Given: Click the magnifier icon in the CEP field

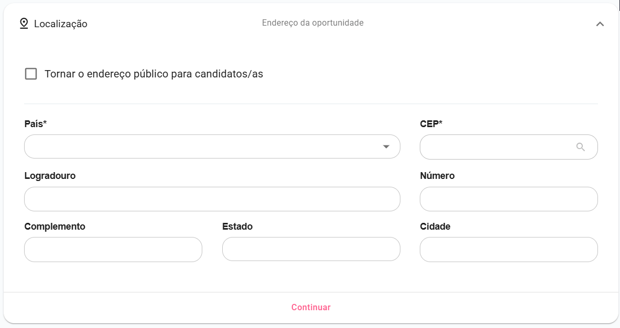Looking at the screenshot, I should coord(581,147).
